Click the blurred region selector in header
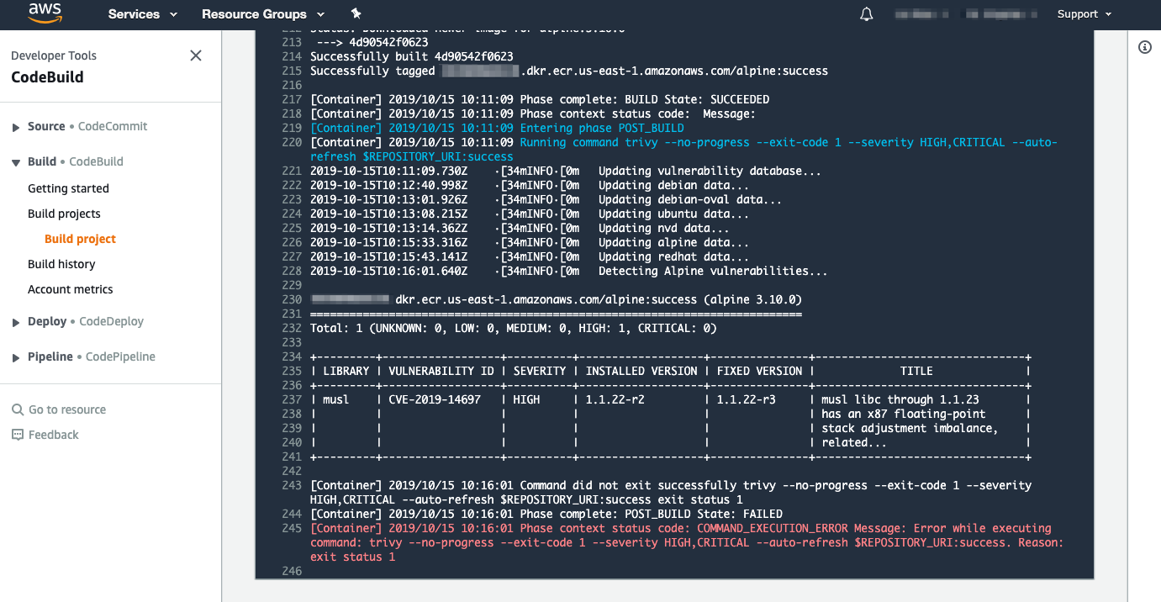Image resolution: width=1161 pixels, height=602 pixels. (1002, 14)
